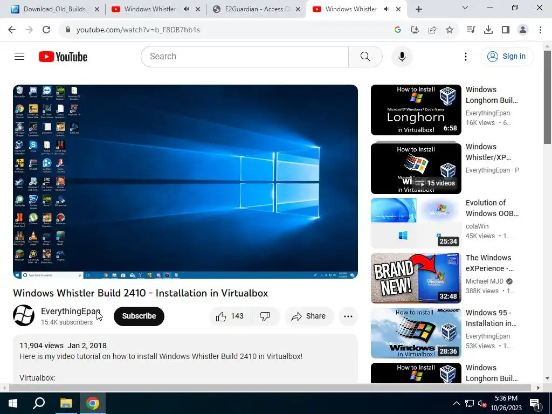Open YouTube settings three-dot menu
Viewport: 552px width, 414px height.
tap(465, 56)
